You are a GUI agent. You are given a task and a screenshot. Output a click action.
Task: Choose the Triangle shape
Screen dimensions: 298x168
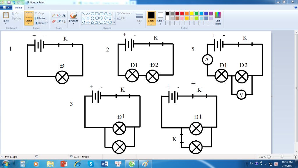click(110, 14)
